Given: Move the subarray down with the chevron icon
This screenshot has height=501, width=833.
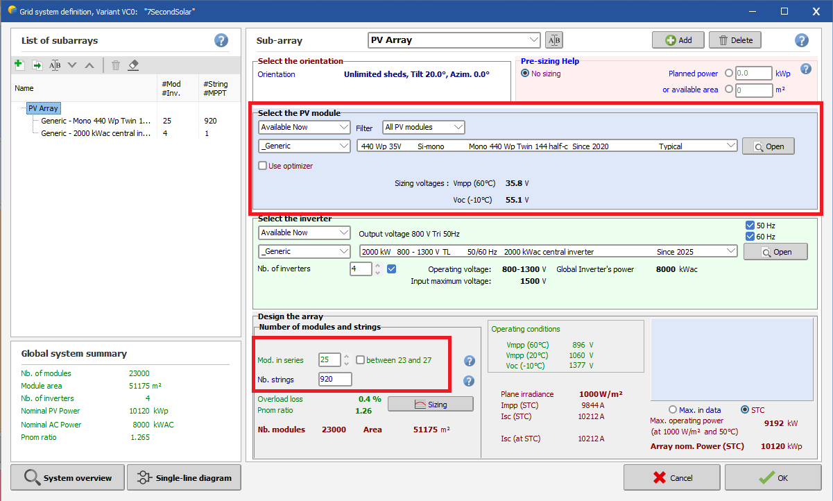Looking at the screenshot, I should (72, 65).
